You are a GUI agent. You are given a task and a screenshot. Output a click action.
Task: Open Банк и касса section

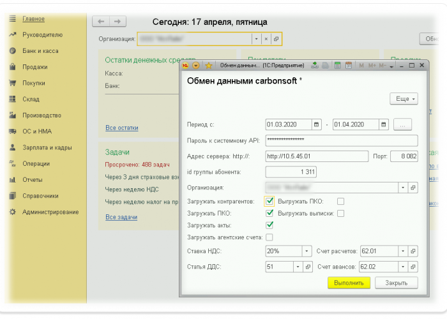40,51
